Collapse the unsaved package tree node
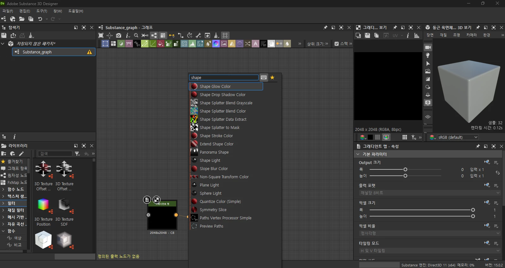Viewport: 505px width, 268px height. 3,44
